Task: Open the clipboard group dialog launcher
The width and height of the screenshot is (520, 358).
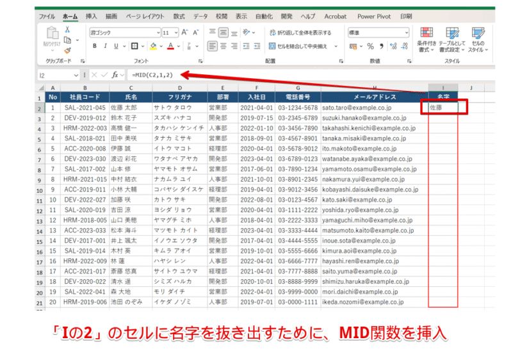Action: (x=83, y=61)
